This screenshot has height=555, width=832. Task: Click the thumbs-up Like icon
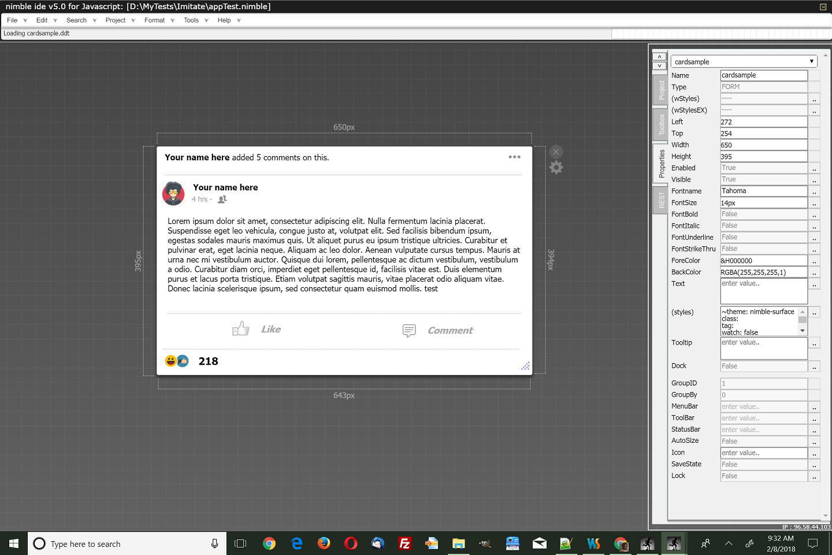tap(241, 328)
